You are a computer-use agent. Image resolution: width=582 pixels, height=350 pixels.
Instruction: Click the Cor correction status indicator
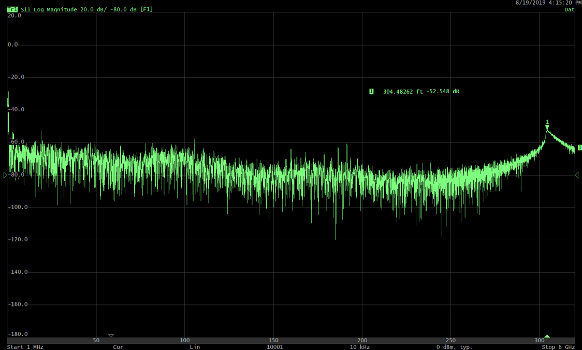coord(118,347)
